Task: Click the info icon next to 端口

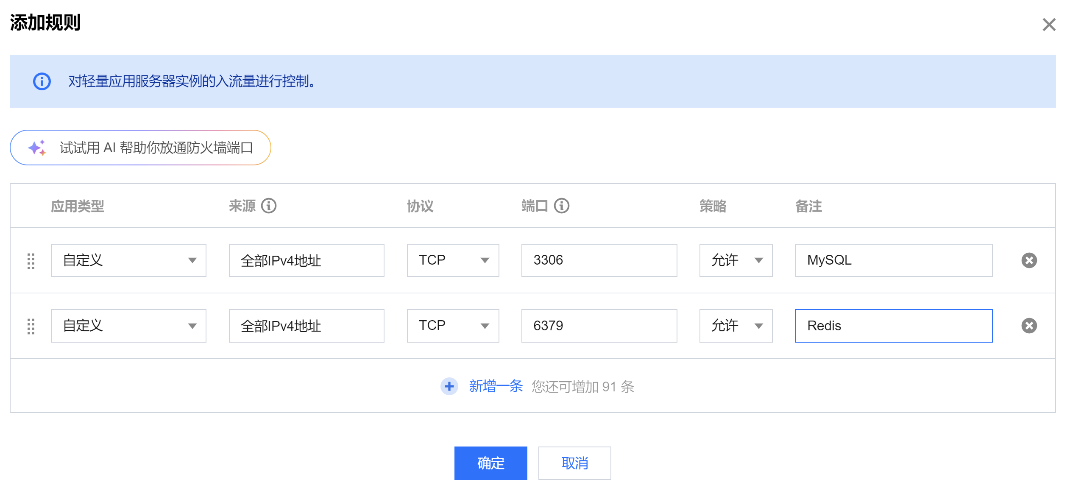Action: [561, 206]
